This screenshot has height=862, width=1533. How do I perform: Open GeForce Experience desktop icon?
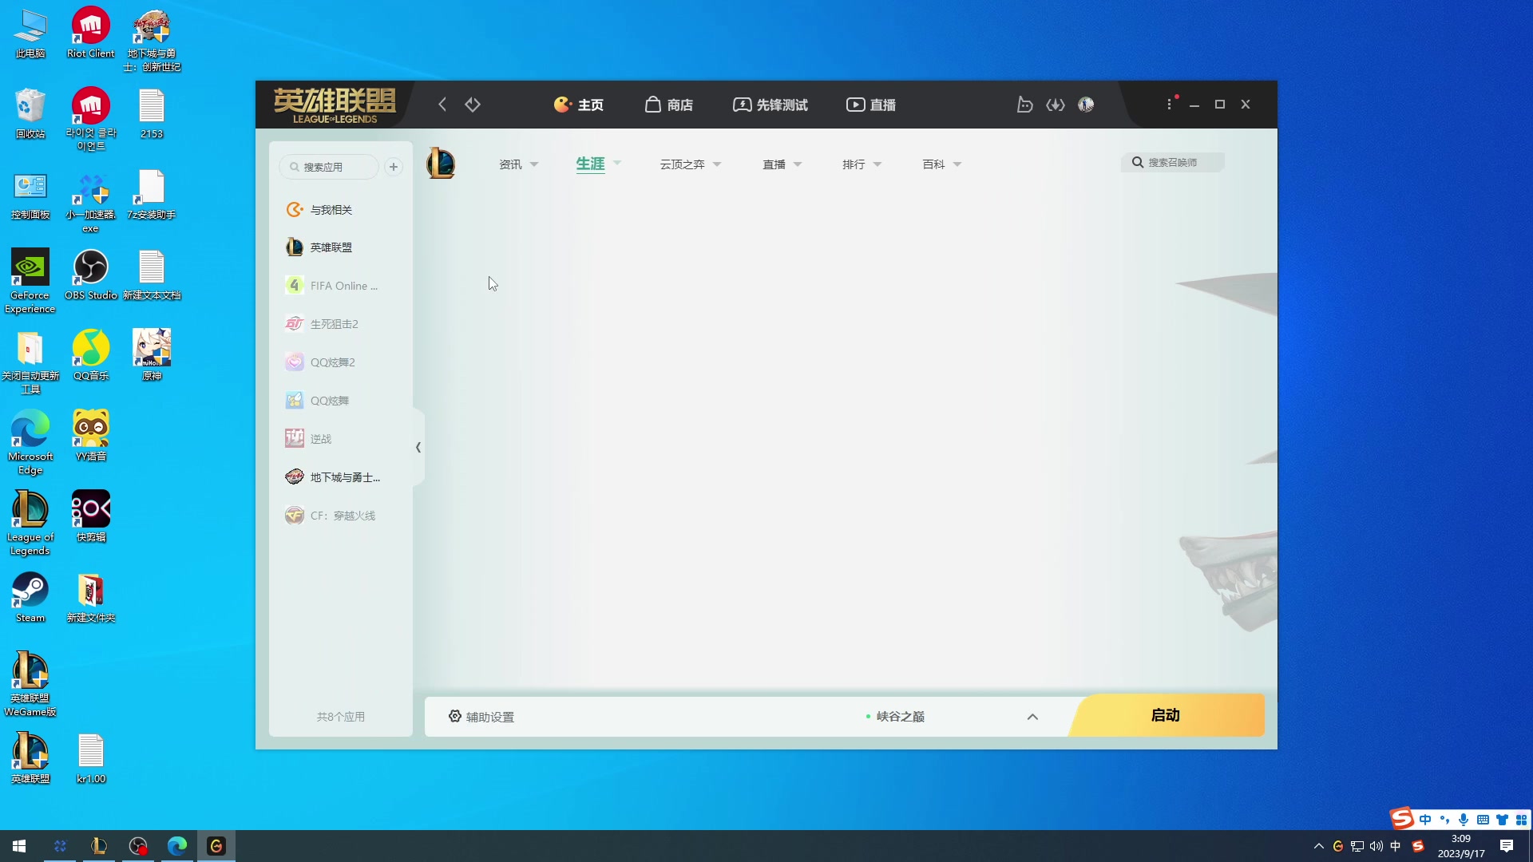pyautogui.click(x=30, y=281)
